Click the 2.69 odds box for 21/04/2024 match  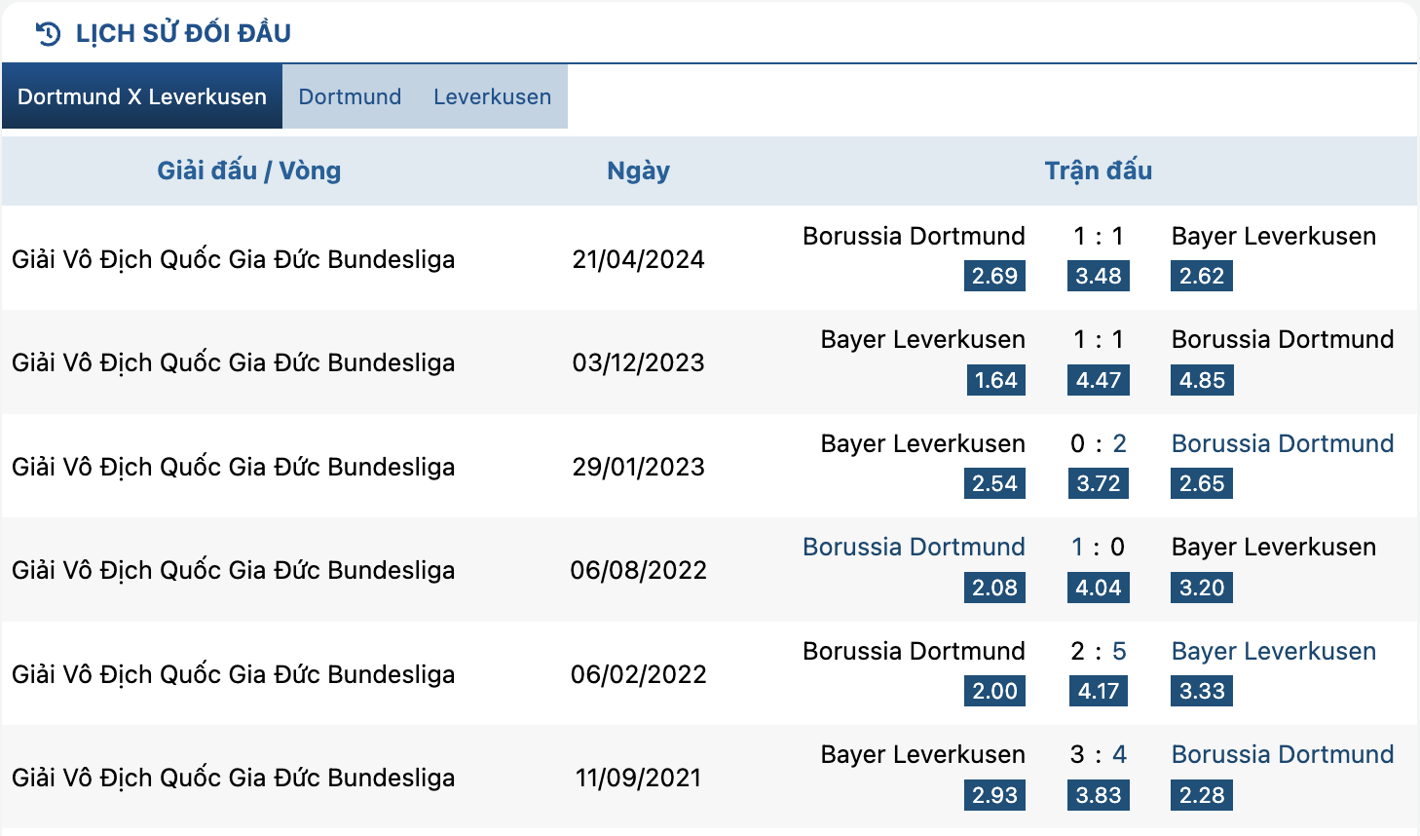point(994,276)
